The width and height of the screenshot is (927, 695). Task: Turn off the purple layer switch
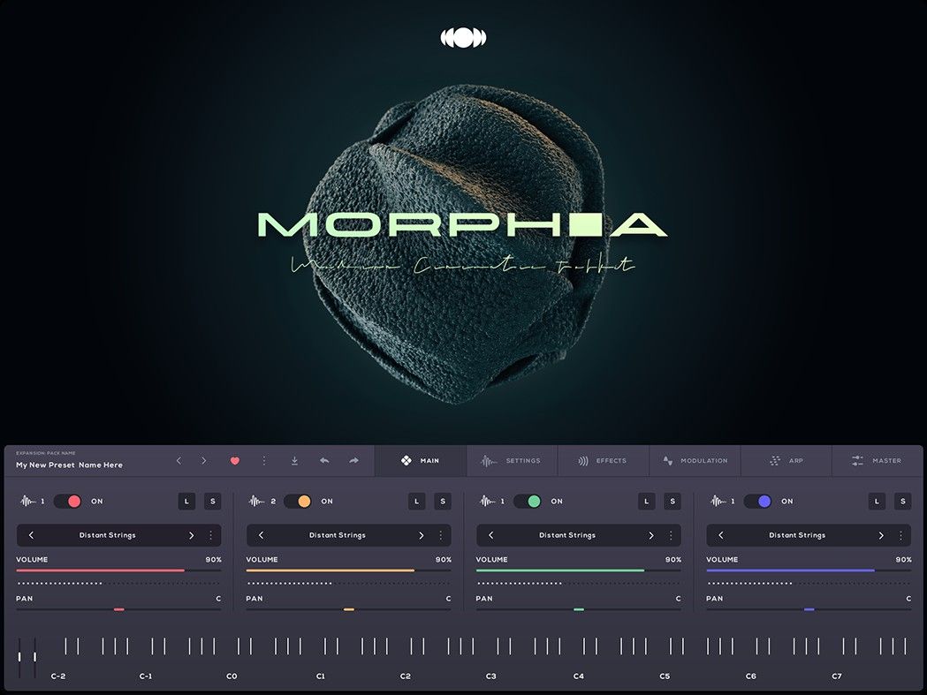pos(757,502)
